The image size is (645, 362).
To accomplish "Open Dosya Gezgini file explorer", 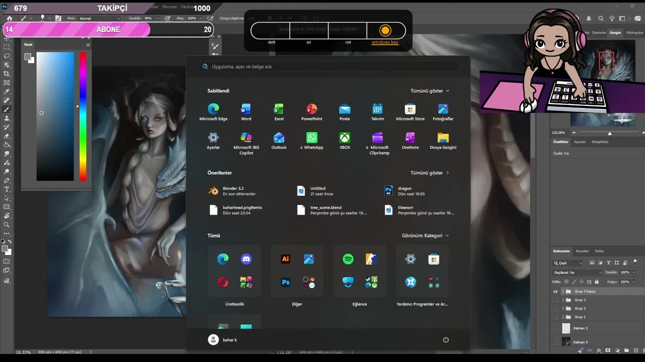I will (x=443, y=141).
